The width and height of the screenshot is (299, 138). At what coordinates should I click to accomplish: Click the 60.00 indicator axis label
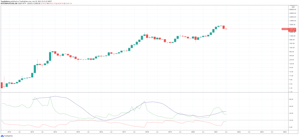291,106
